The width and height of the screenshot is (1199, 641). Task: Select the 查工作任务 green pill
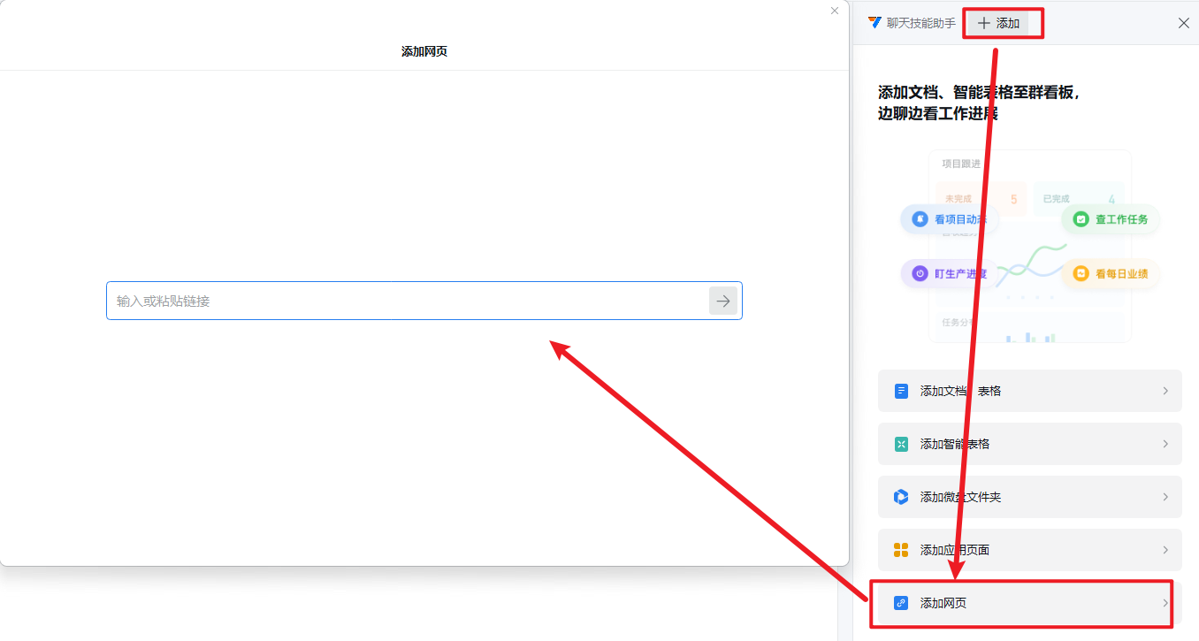point(1111,219)
